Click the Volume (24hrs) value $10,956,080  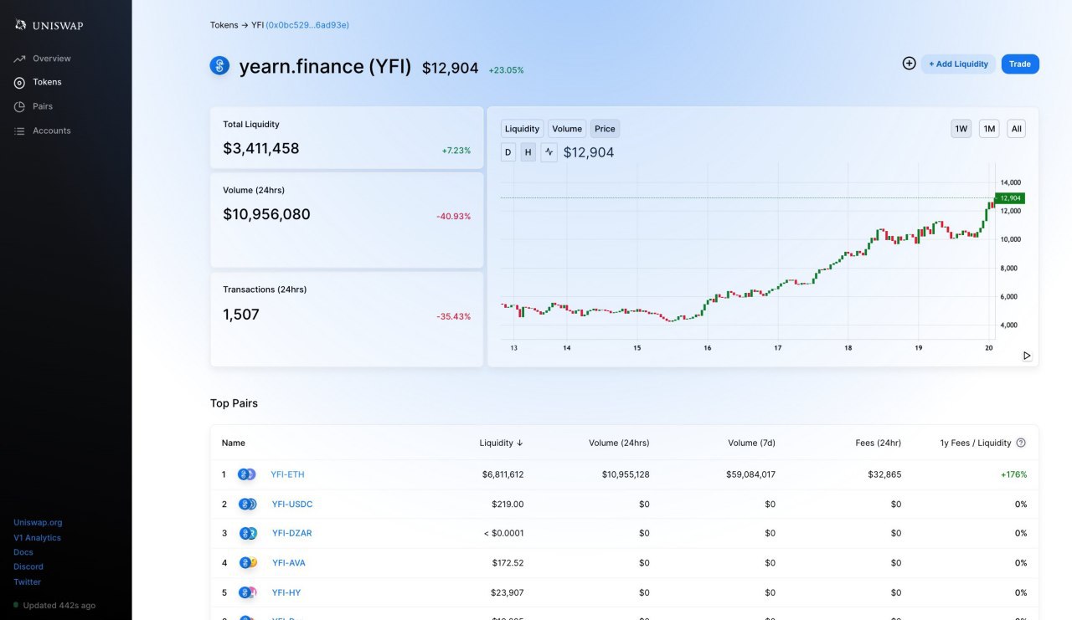[x=266, y=214]
